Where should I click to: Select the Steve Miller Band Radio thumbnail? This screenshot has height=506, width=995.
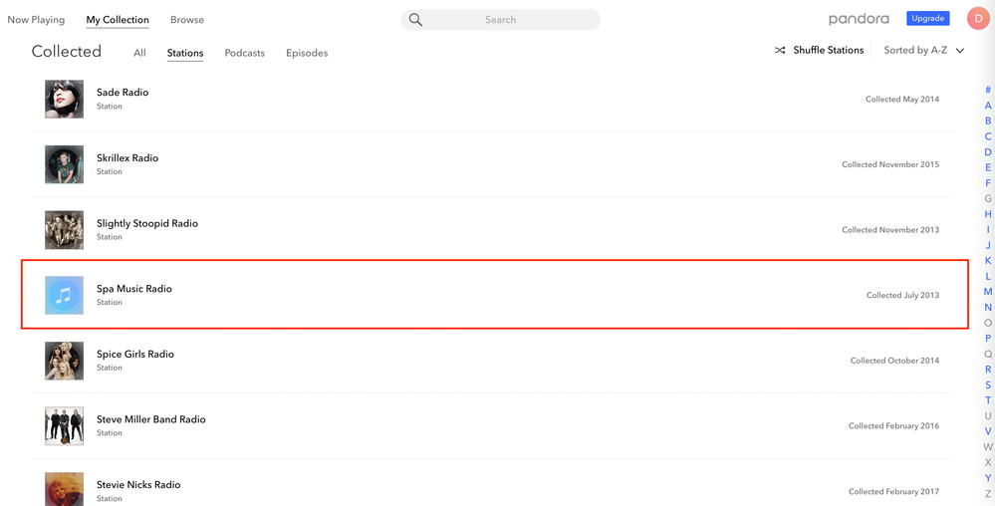64,426
